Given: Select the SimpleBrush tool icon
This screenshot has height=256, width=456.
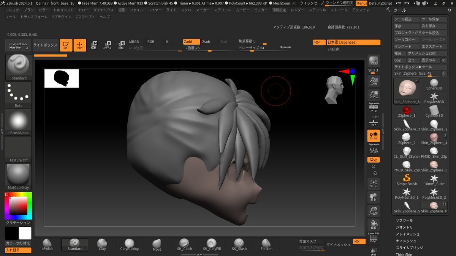Looking at the screenshot, I should point(407,179).
